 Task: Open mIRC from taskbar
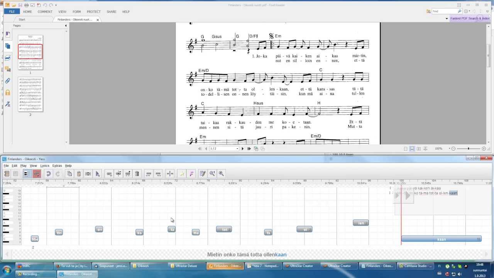click(35, 266)
